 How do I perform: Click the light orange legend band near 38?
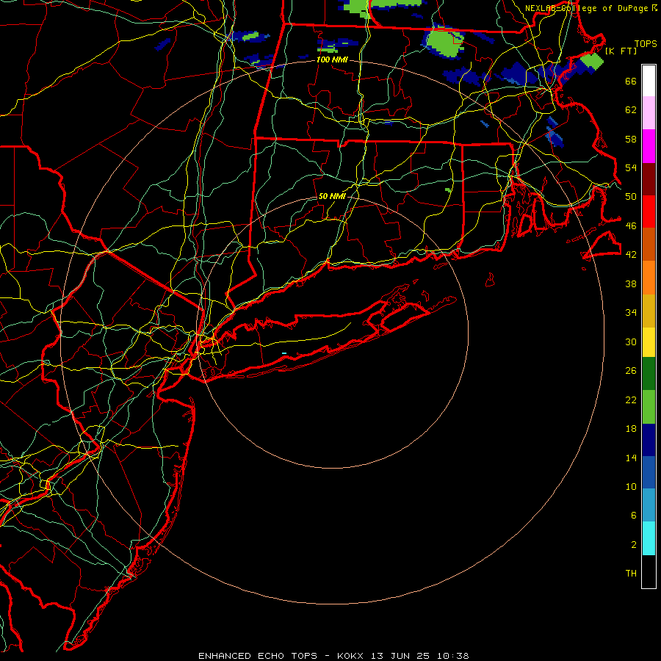coord(649,278)
